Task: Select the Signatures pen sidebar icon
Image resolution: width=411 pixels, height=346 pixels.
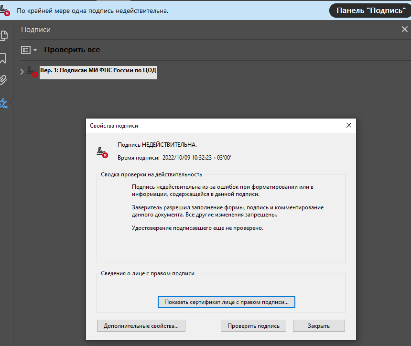Action: click(4, 103)
